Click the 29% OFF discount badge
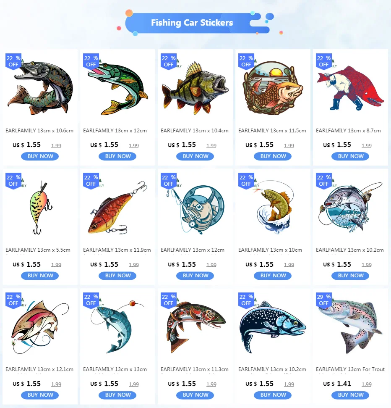This screenshot has height=408, width=391. point(323,300)
